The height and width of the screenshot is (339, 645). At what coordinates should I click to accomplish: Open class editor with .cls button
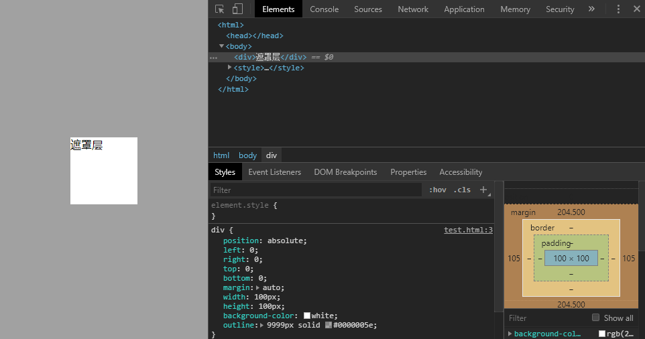462,190
